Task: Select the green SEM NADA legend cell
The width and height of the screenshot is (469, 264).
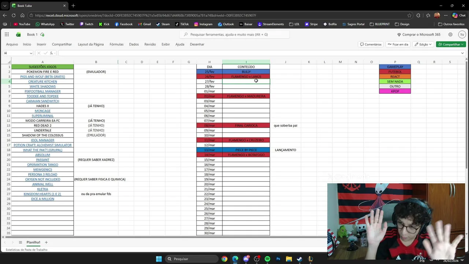Action: (x=395, y=81)
